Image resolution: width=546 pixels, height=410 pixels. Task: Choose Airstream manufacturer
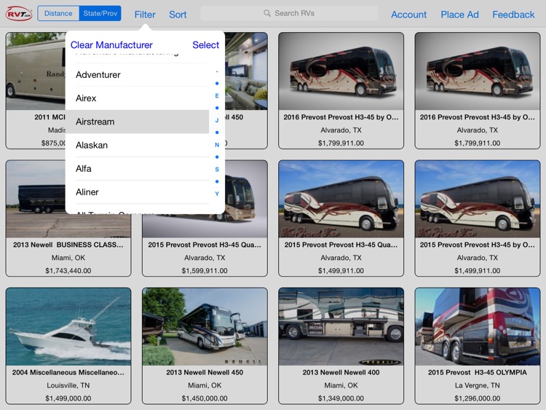click(138, 122)
